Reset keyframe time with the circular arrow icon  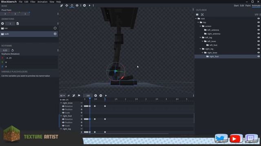point(13,50)
